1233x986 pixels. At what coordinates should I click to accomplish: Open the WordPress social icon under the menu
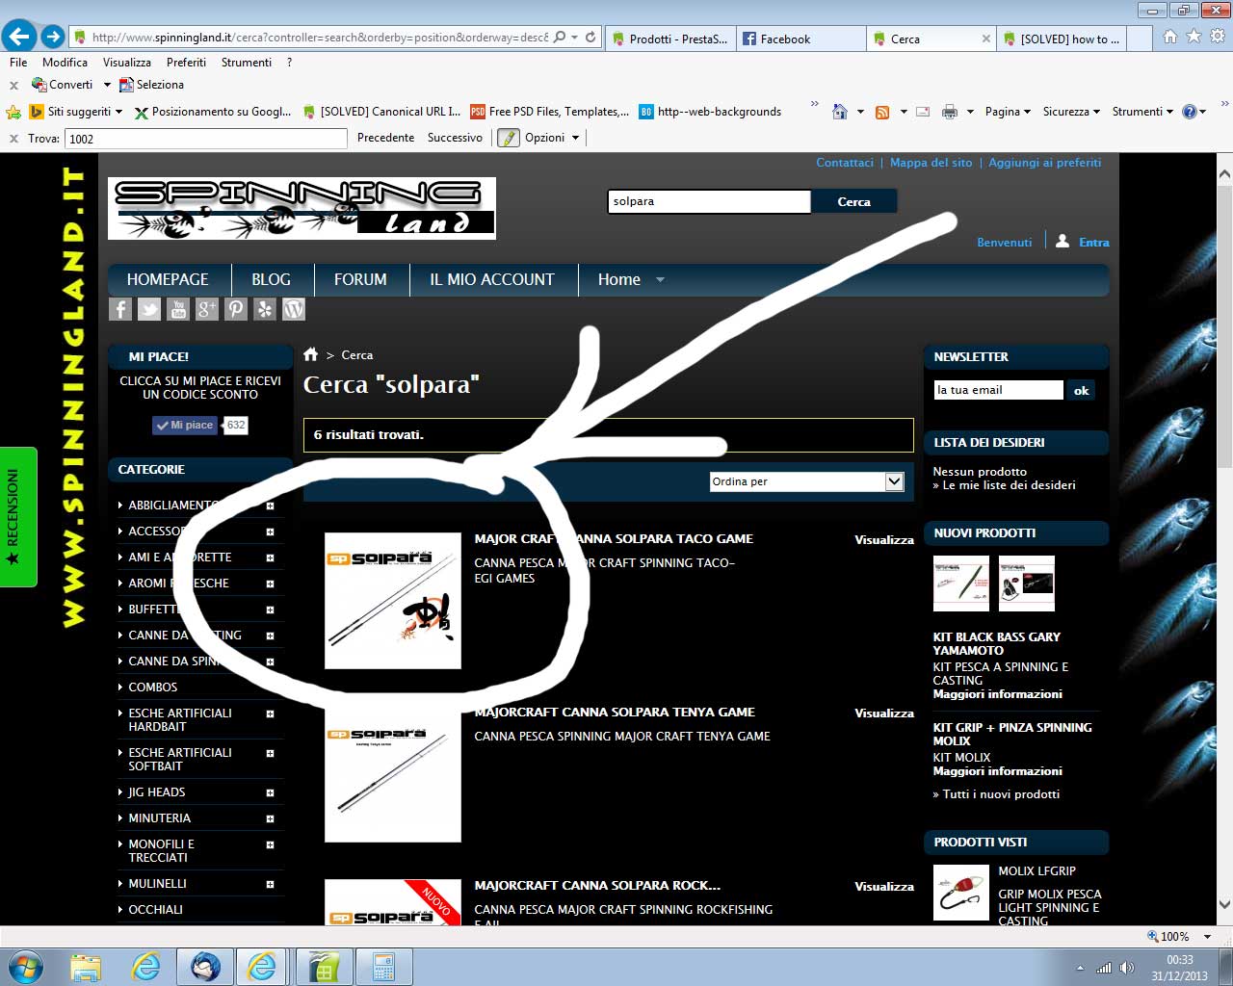[294, 309]
